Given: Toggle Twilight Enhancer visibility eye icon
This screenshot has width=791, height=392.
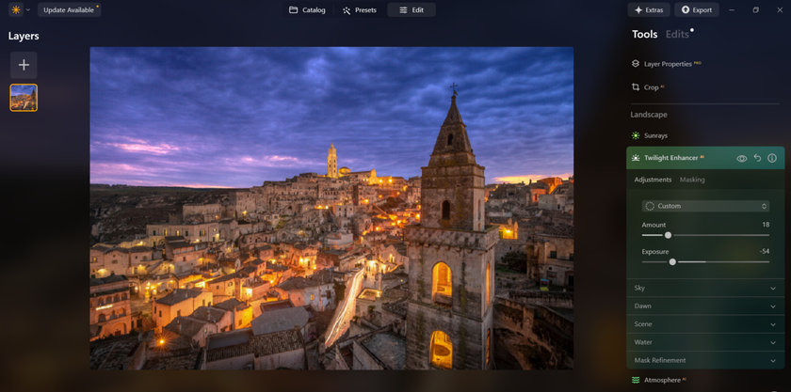Looking at the screenshot, I should pyautogui.click(x=742, y=158).
